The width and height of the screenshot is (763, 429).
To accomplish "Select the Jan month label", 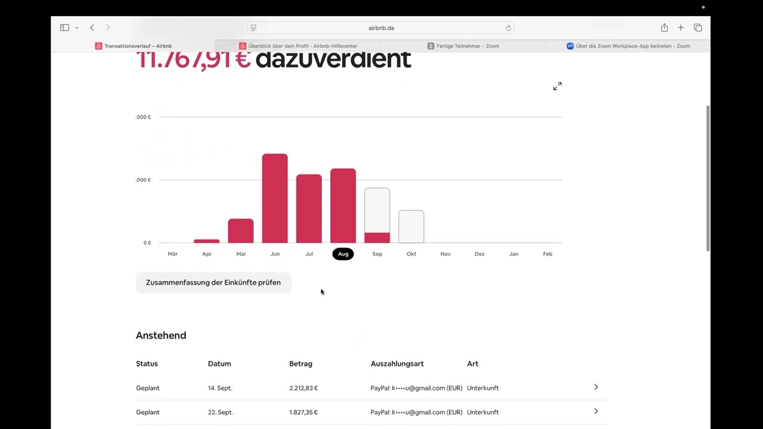I will pyautogui.click(x=514, y=254).
